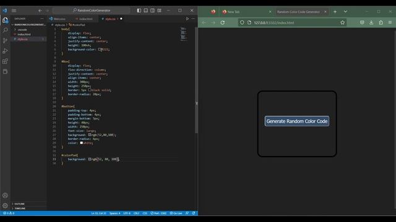Open the Customize Layout icon
This screenshot has height=222, width=396.
coord(160,10)
